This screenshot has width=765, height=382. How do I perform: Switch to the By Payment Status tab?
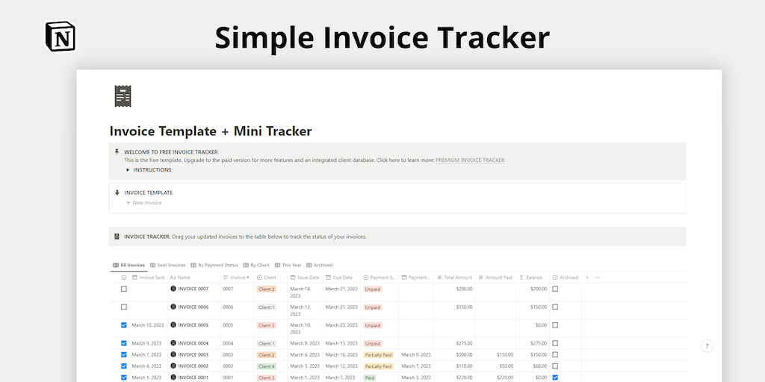click(214, 266)
